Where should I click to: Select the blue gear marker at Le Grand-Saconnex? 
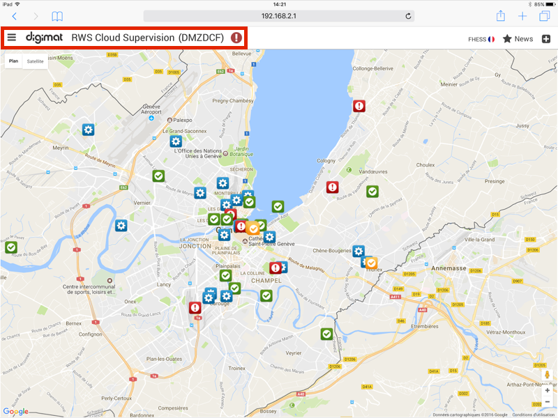click(176, 141)
